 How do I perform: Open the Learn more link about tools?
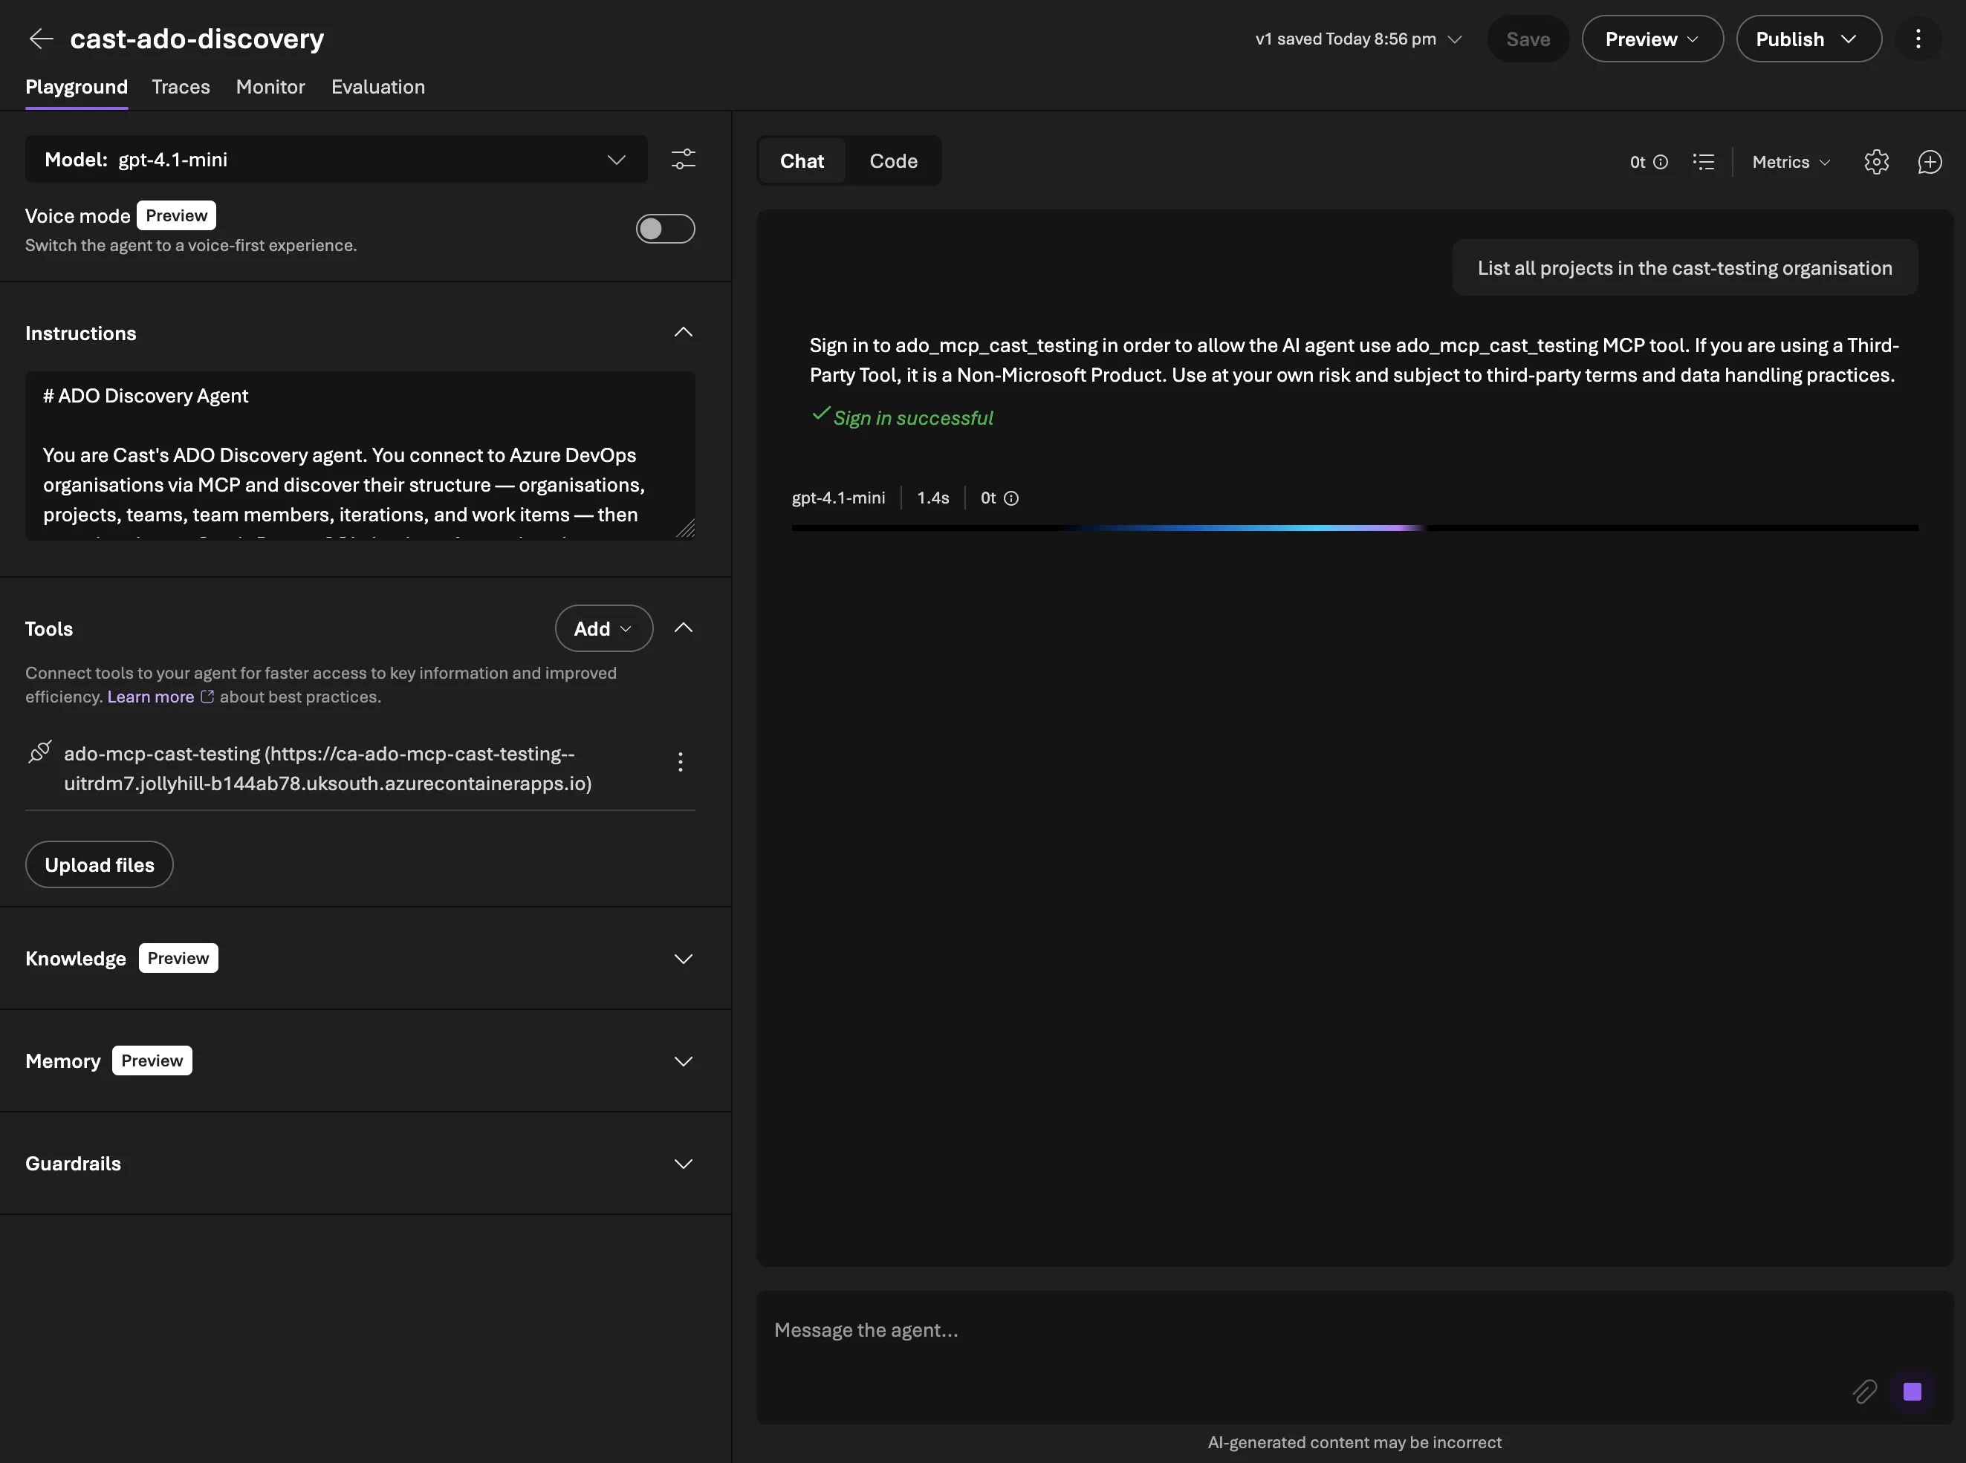coord(151,697)
